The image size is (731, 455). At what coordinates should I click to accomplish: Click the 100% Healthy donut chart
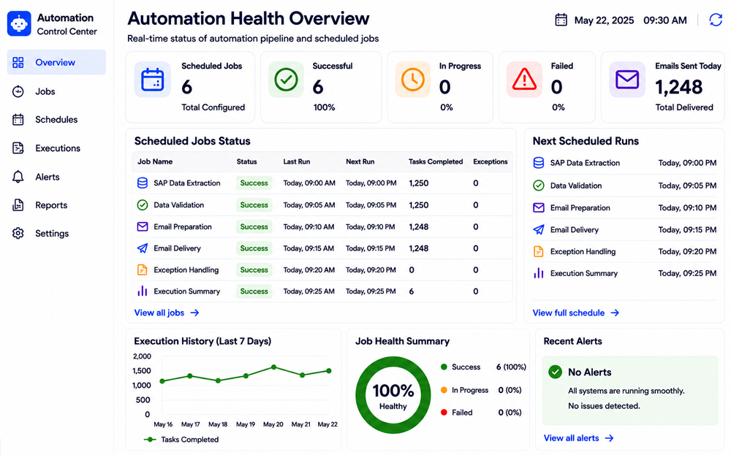[393, 395]
